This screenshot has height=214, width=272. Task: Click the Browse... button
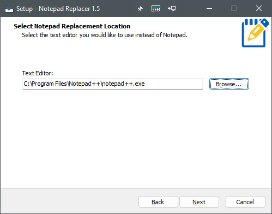[x=229, y=84]
